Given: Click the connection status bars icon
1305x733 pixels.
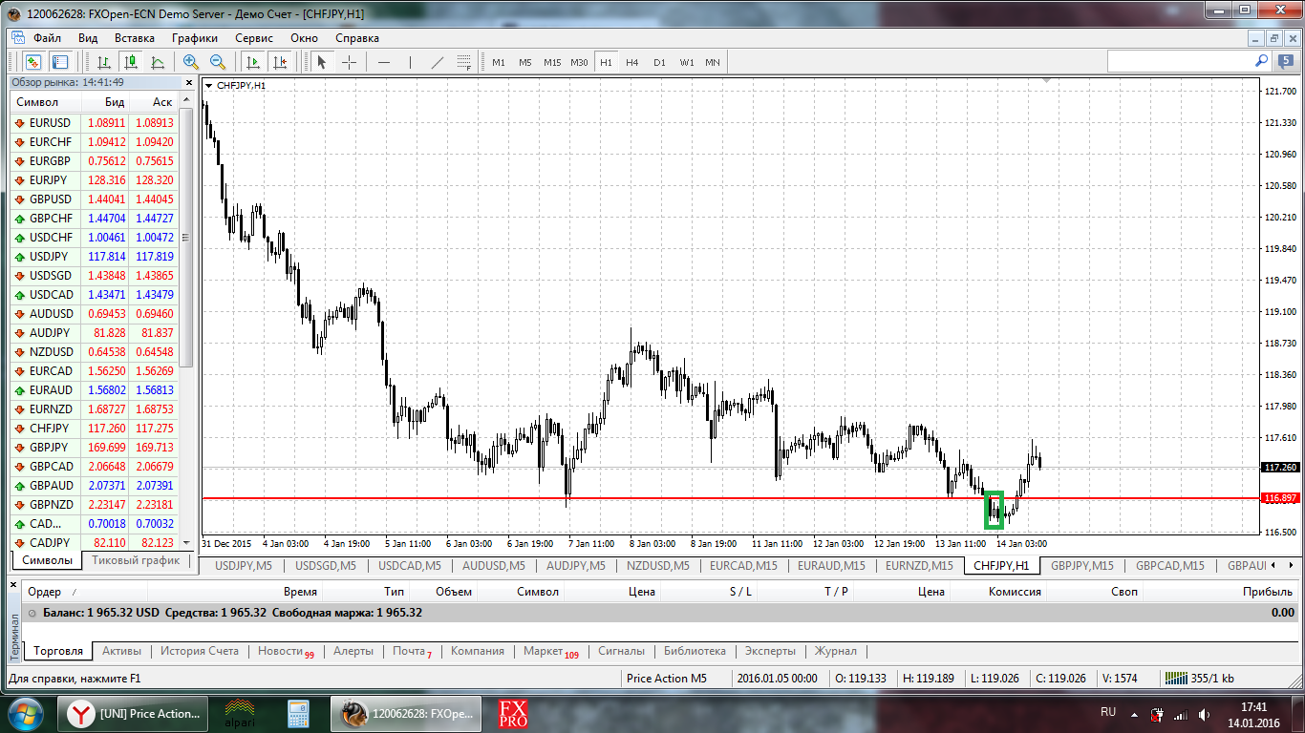Looking at the screenshot, I should click(1174, 678).
